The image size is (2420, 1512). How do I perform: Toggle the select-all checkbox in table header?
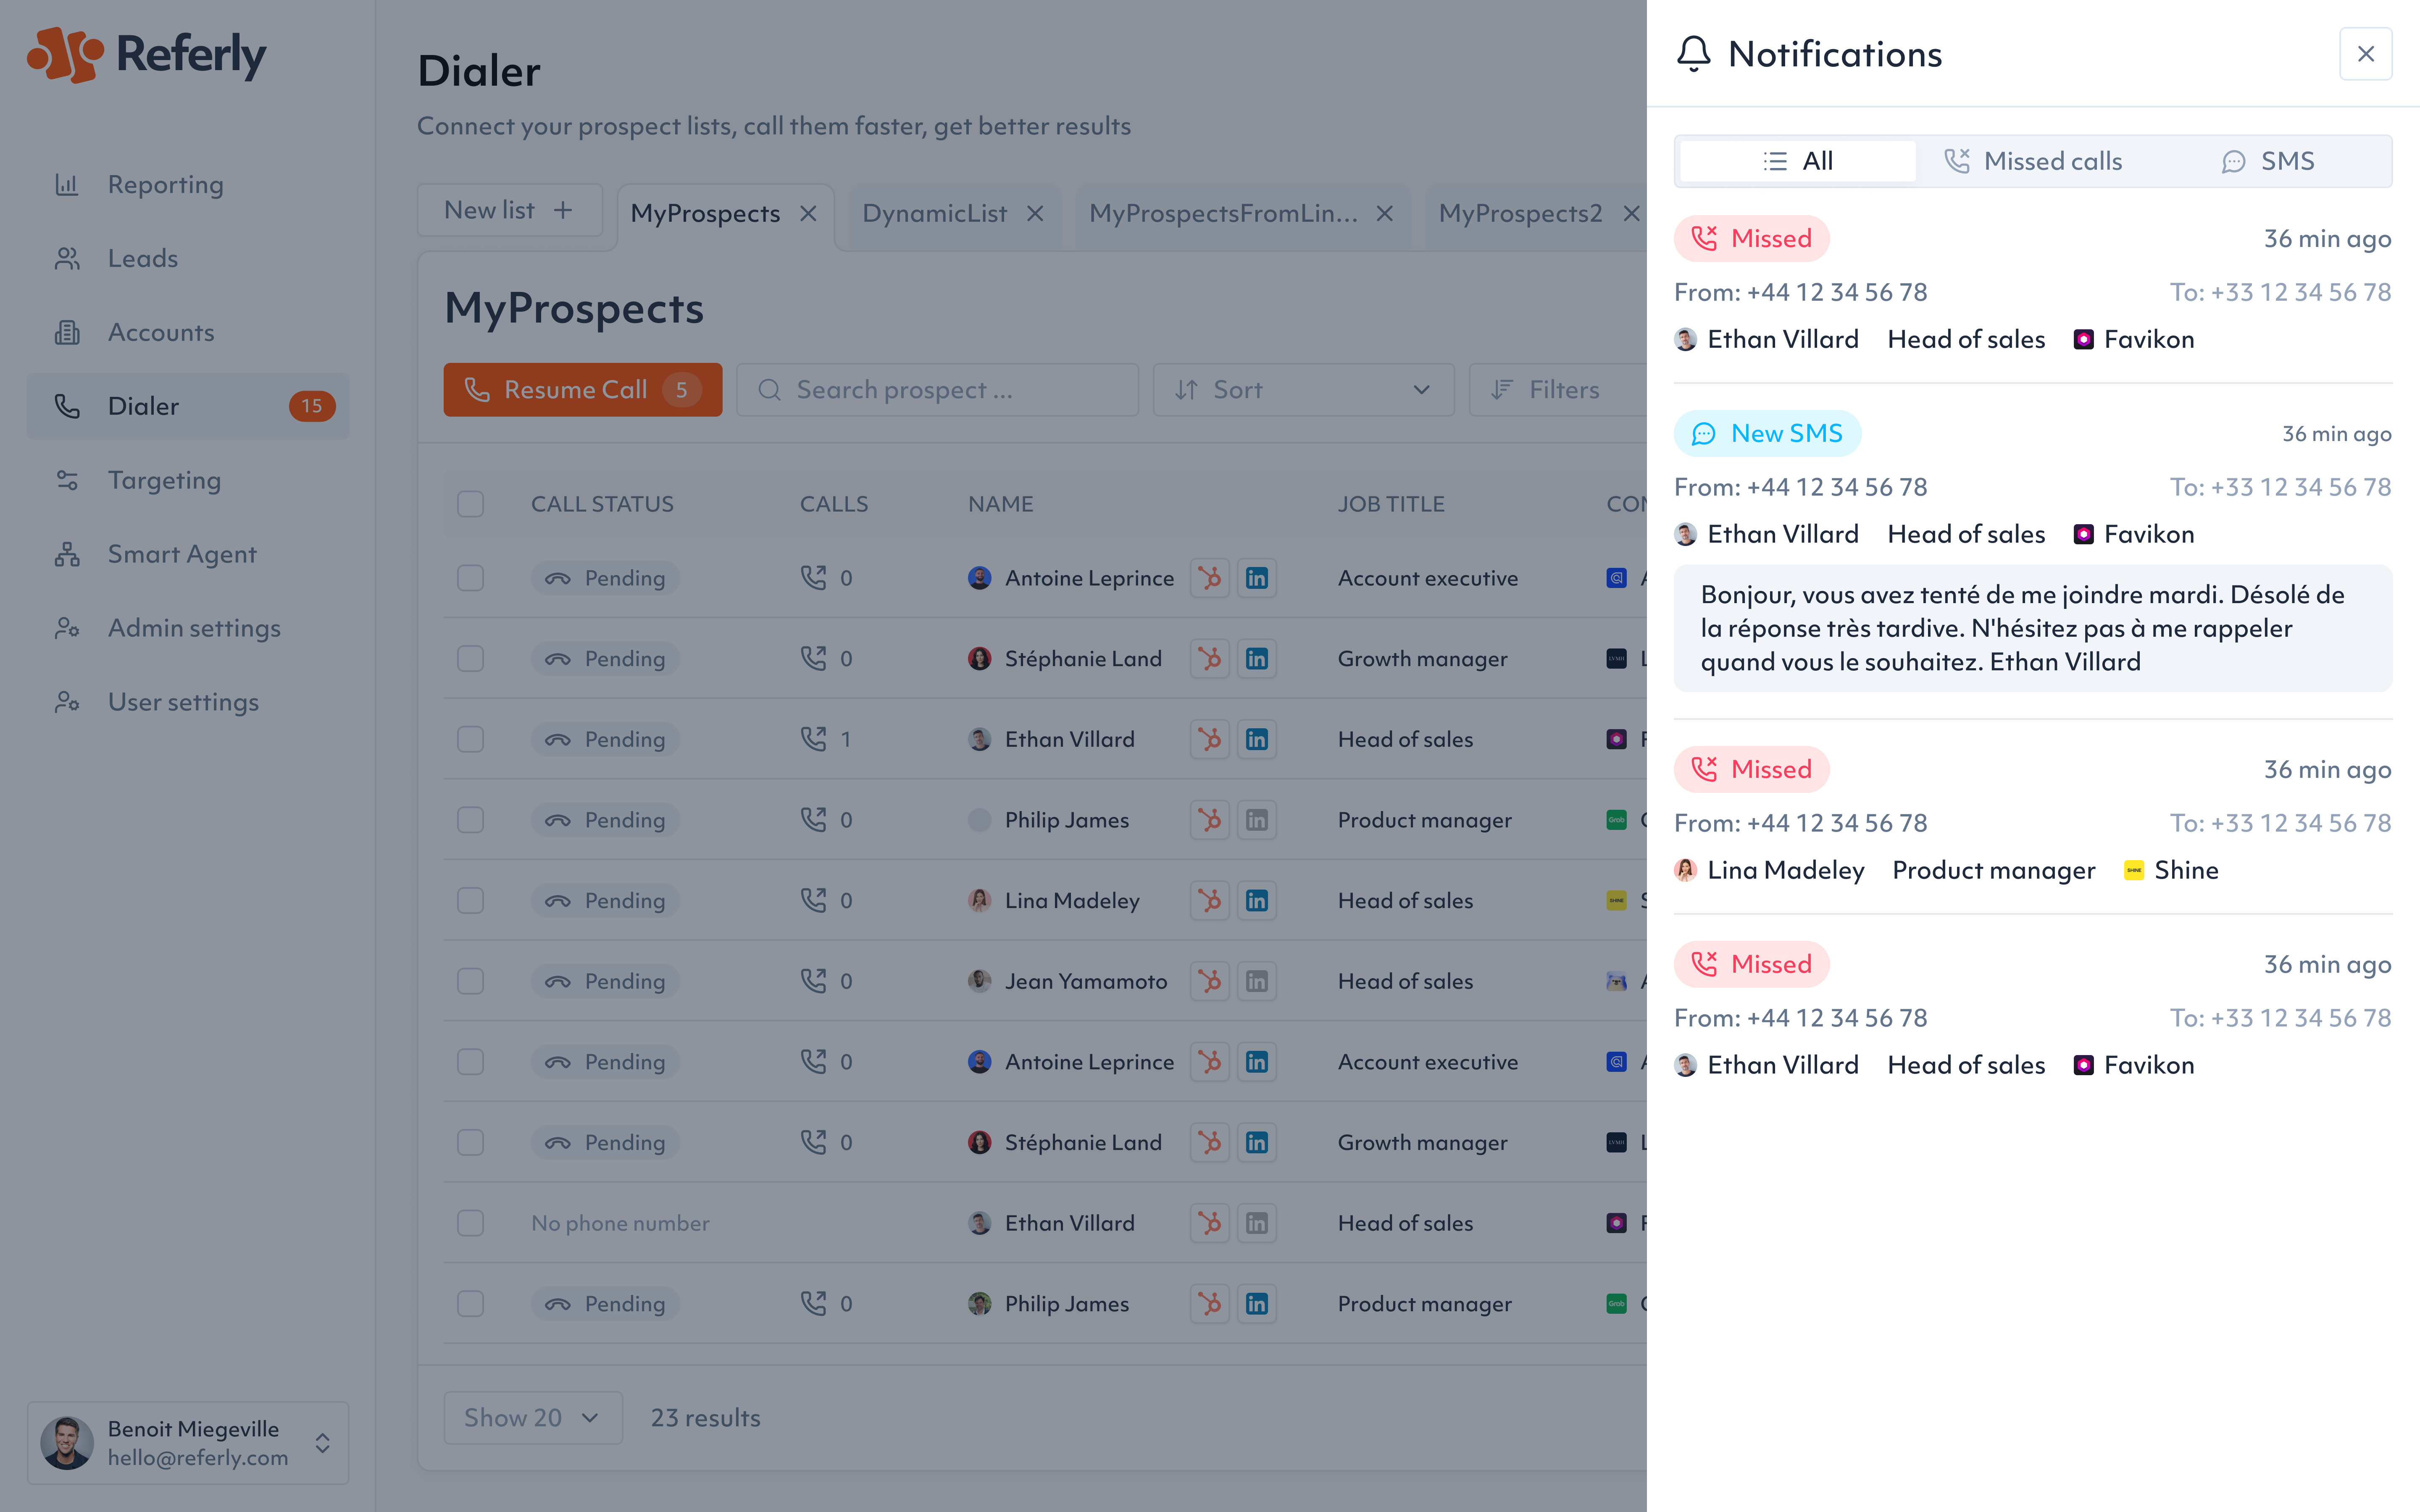tap(470, 504)
